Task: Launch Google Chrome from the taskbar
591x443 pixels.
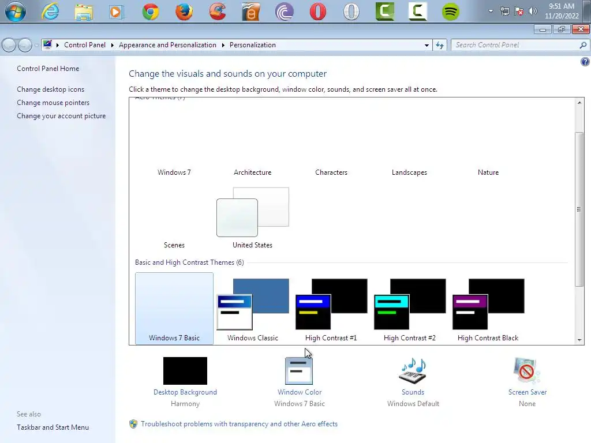Action: [x=151, y=12]
